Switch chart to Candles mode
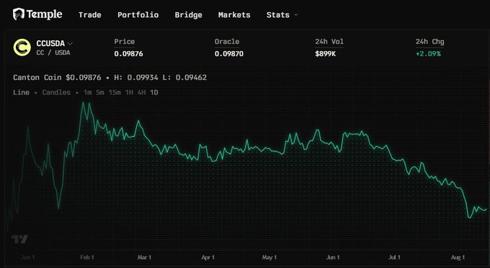The width and height of the screenshot is (490, 268). tap(56, 92)
